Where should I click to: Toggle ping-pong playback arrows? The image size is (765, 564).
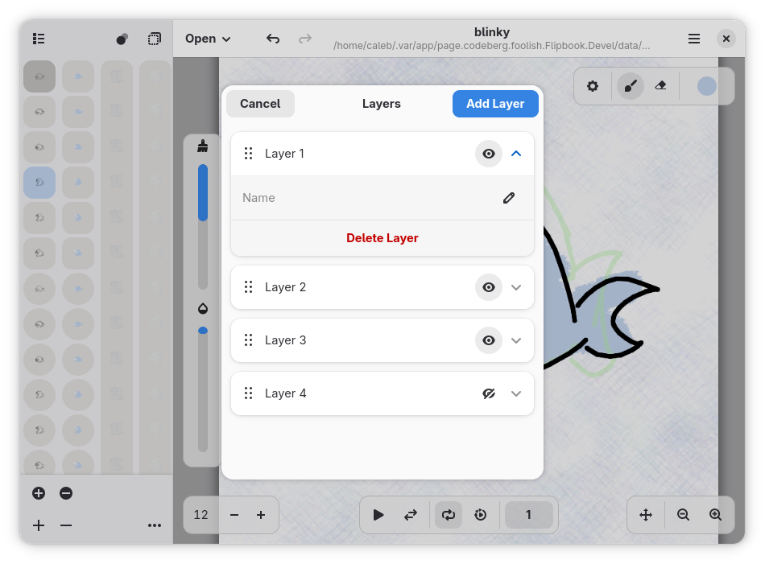411,515
